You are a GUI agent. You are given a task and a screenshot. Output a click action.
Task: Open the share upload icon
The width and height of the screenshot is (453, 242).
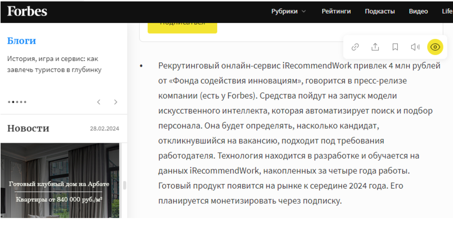(x=375, y=47)
